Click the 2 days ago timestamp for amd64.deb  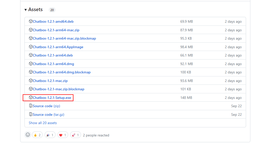tap(233, 21)
